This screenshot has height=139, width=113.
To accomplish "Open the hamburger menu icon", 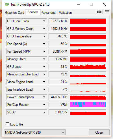I will click(107, 12).
